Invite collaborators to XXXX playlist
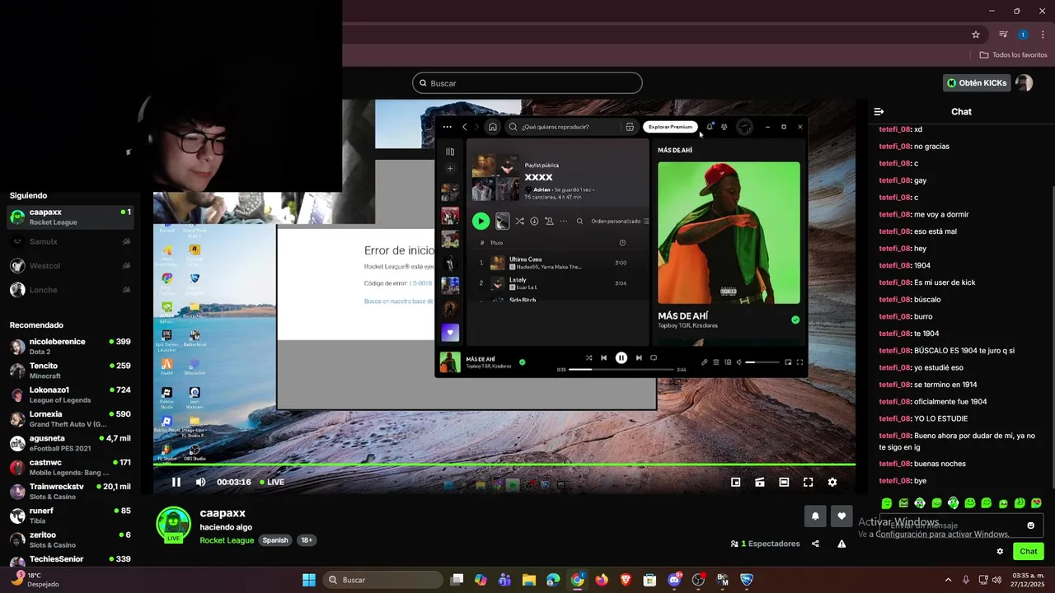 click(549, 221)
